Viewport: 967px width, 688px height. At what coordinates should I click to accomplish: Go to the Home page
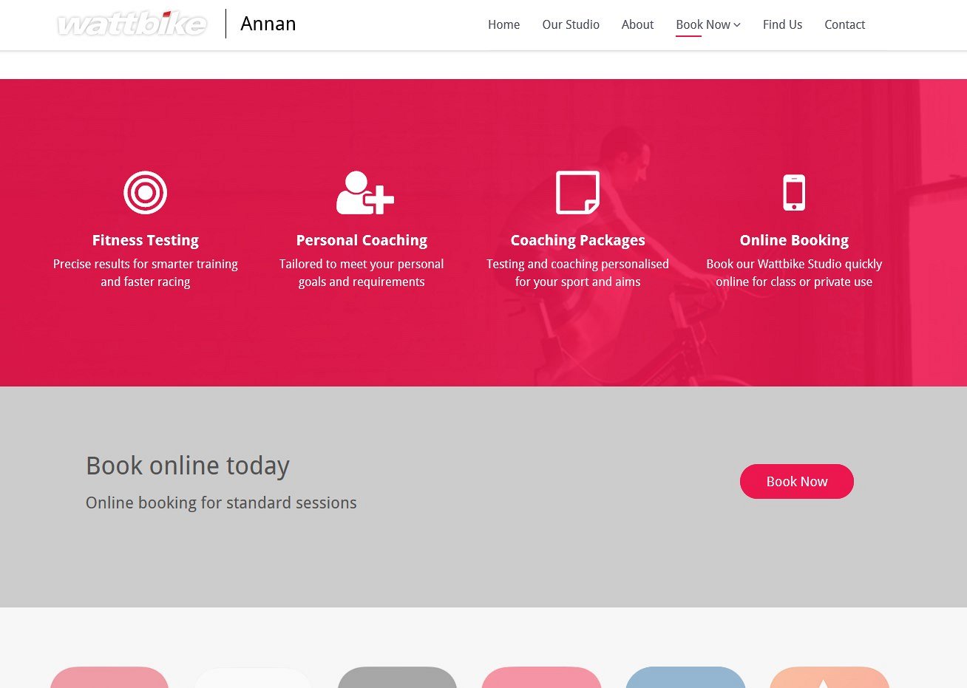click(x=503, y=24)
